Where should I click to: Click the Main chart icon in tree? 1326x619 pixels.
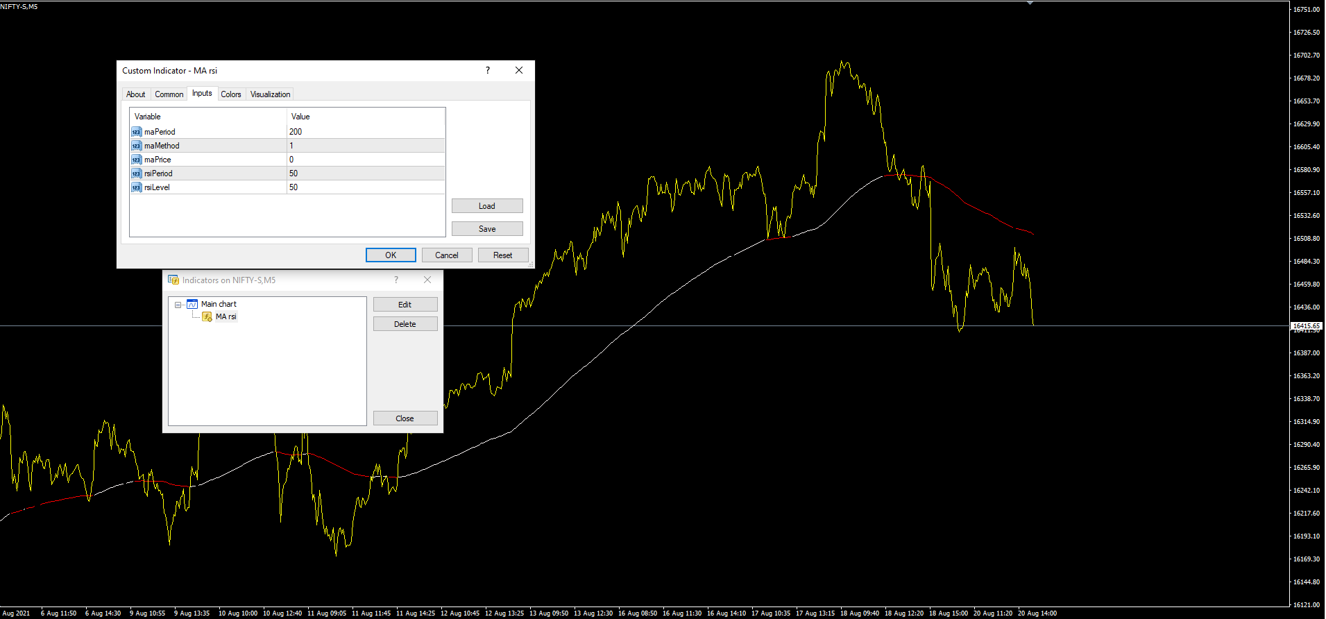click(192, 304)
